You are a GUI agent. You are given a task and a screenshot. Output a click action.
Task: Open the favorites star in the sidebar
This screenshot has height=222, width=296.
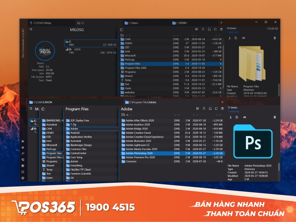(23, 147)
